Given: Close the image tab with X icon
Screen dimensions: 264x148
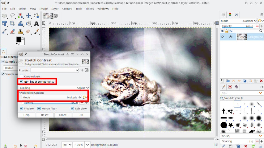Looking at the screenshot, I should tap(56, 16).
